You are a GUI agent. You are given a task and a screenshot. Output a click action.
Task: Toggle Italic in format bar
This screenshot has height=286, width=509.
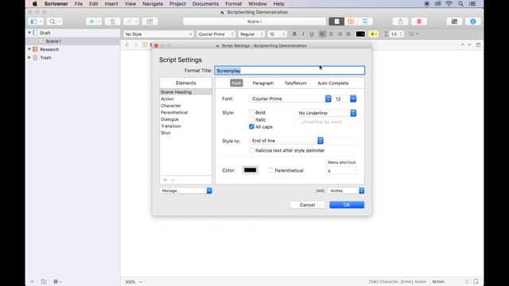[303, 34]
